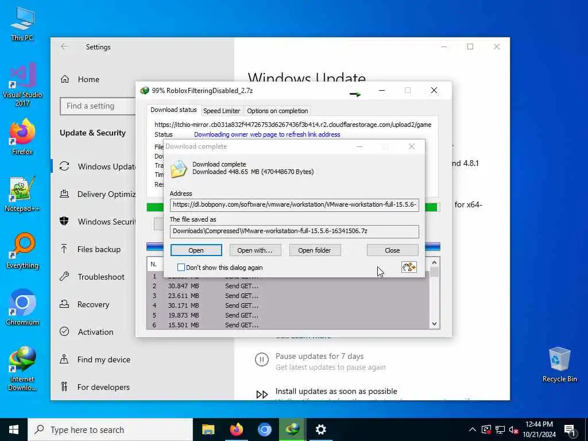The image size is (588, 441).
Task: Open Visual Studio 2017 desktop shortcut
Action: click(x=22, y=84)
